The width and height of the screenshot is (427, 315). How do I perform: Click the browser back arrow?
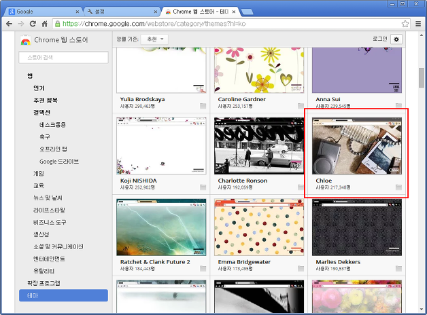[9, 24]
